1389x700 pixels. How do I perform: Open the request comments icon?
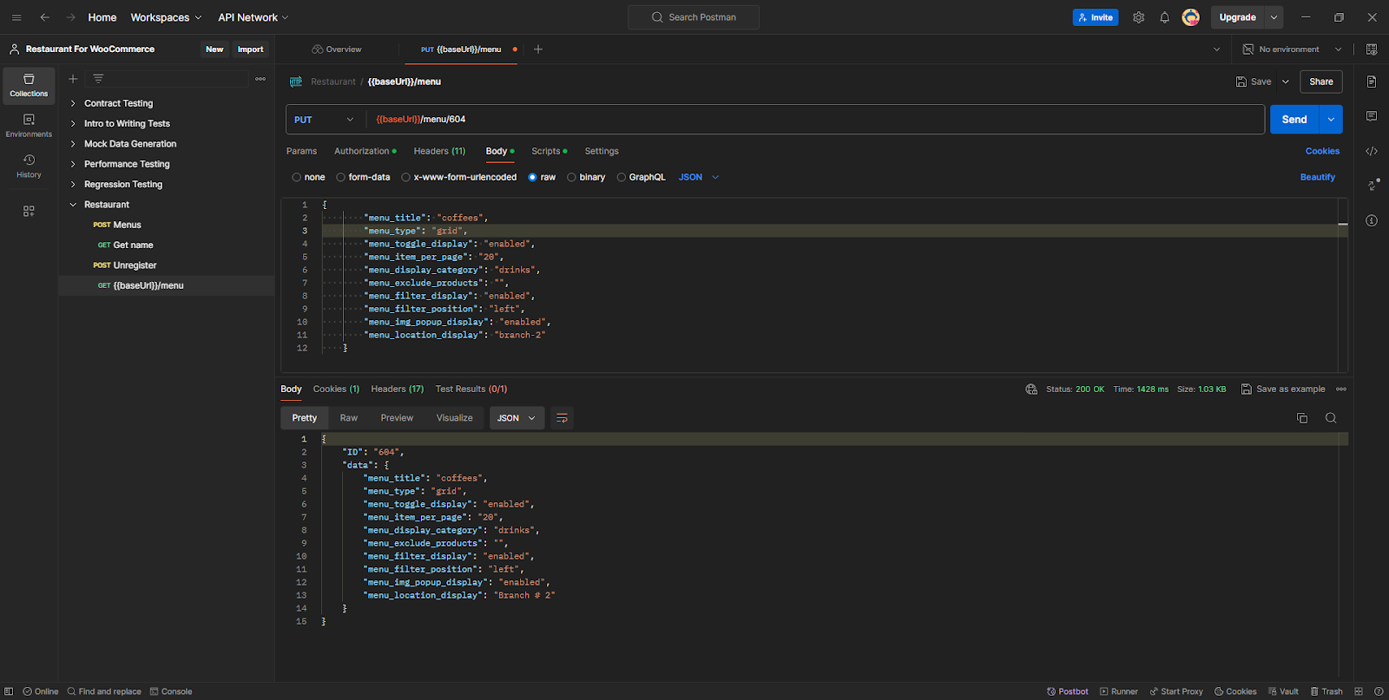click(1372, 116)
